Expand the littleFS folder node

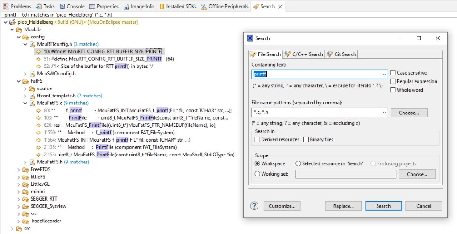(x=18, y=177)
